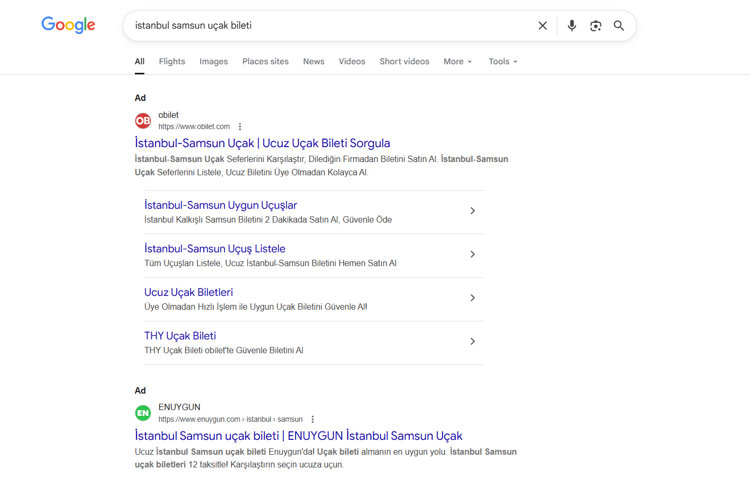Click the magnifying glass search button
The height and width of the screenshot is (485, 750).
(619, 25)
